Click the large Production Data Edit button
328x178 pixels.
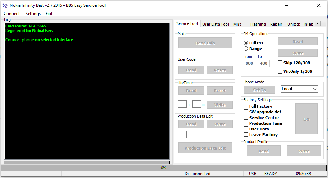[x=205, y=148]
